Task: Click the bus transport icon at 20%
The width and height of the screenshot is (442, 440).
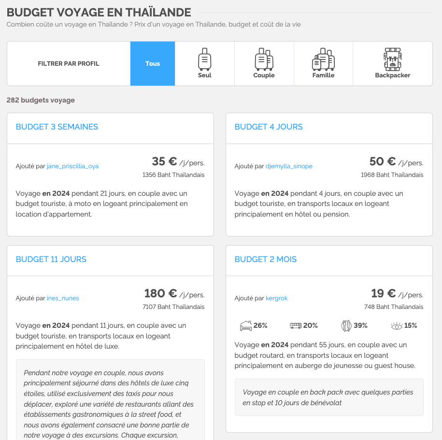Action: click(x=296, y=326)
